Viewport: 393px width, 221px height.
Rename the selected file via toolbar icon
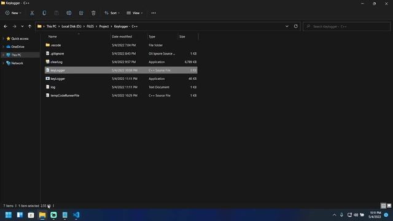[x=69, y=13]
